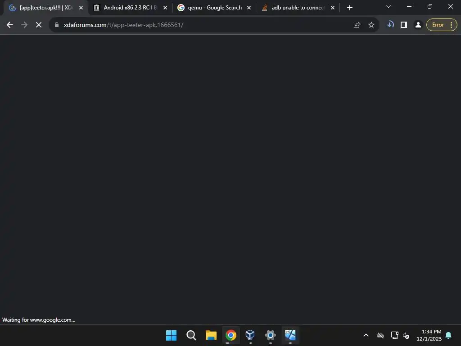Open the Chrome three-dot menu
The width and height of the screenshot is (461, 346).
tap(451, 25)
